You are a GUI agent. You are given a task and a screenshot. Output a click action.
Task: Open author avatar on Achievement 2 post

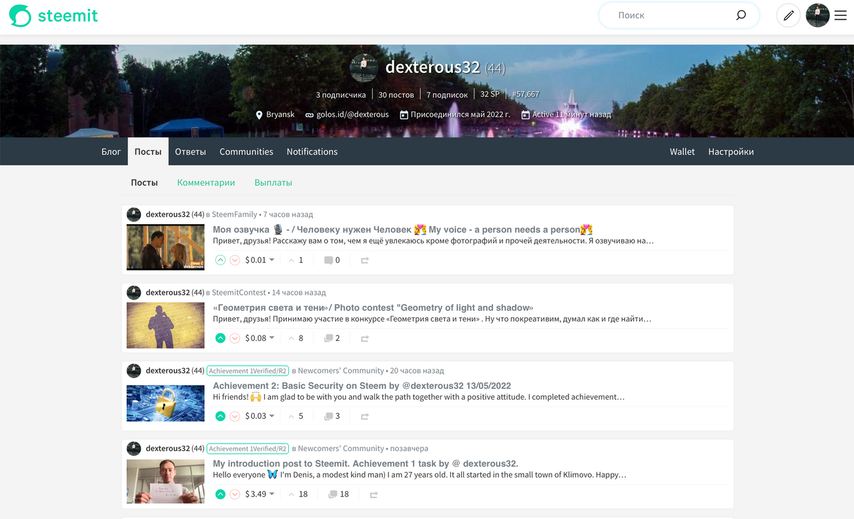134,370
